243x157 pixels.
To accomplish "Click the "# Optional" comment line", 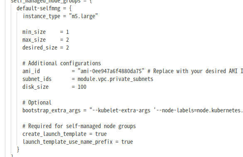I will tap(37, 102).
